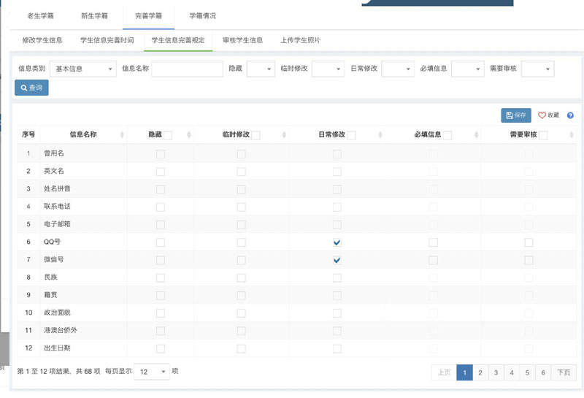Switch to the 学籍情况 tab
Screen dimensions: 584x398
(x=202, y=15)
